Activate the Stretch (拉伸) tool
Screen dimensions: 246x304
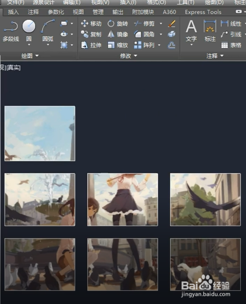[x=91, y=45]
